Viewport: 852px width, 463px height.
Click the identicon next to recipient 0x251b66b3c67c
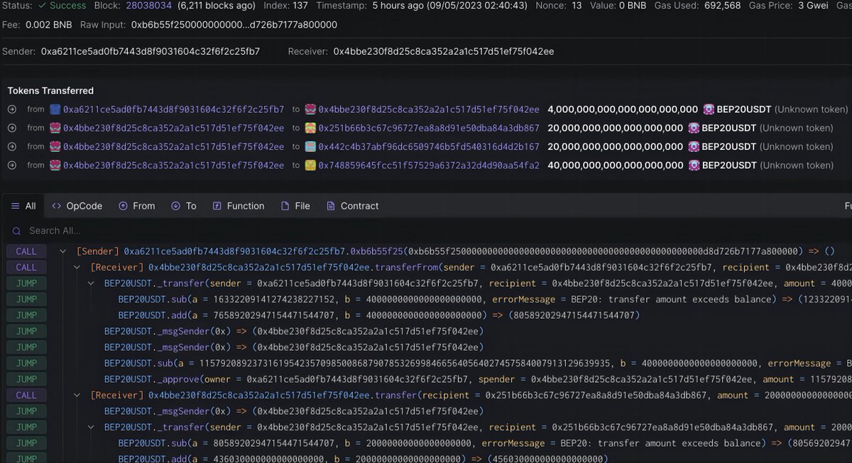tap(310, 128)
